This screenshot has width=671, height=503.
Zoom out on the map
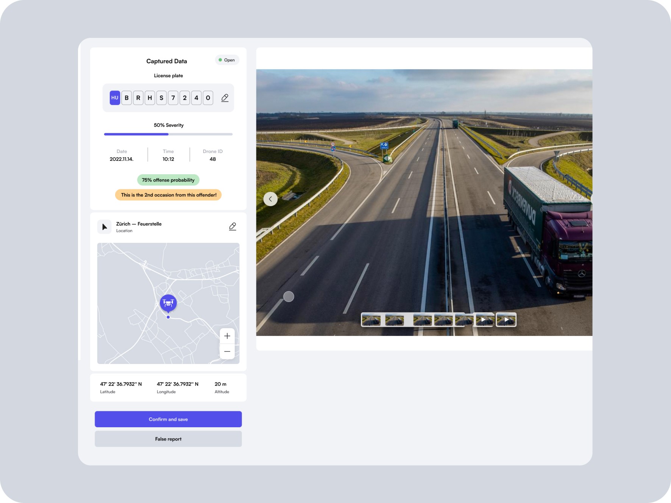pos(227,351)
